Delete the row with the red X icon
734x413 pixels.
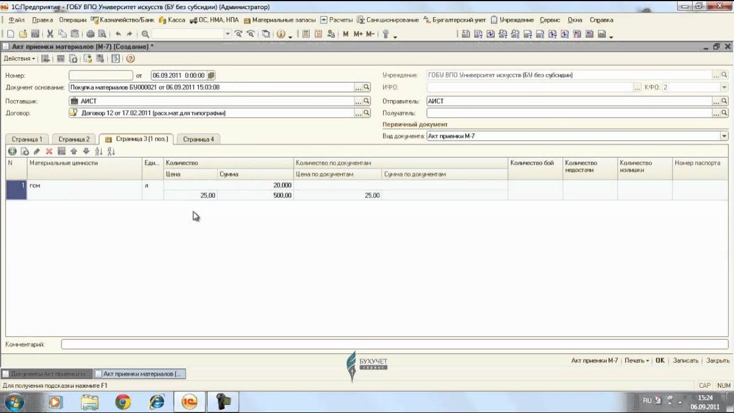point(49,151)
